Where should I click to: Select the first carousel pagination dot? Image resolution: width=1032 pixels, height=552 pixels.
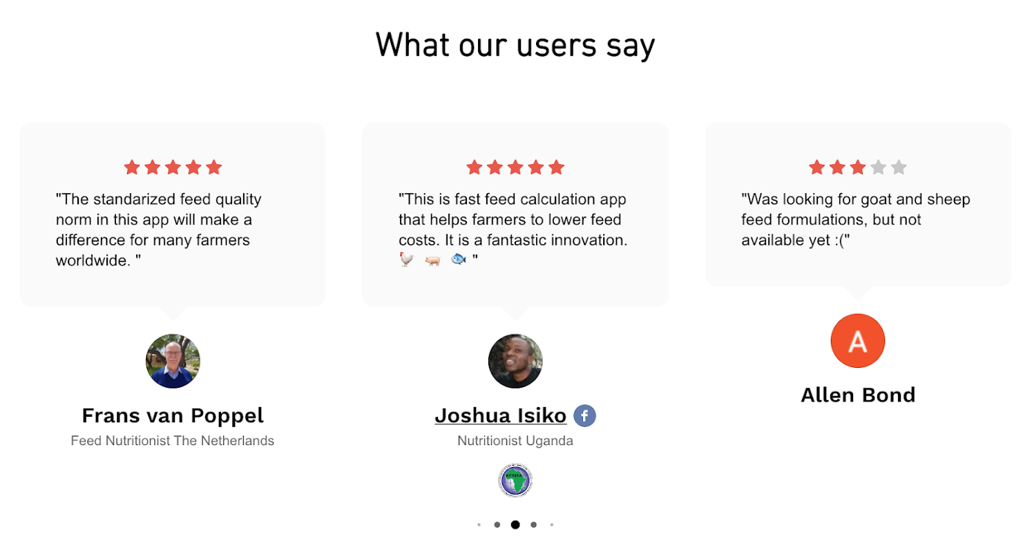click(479, 524)
